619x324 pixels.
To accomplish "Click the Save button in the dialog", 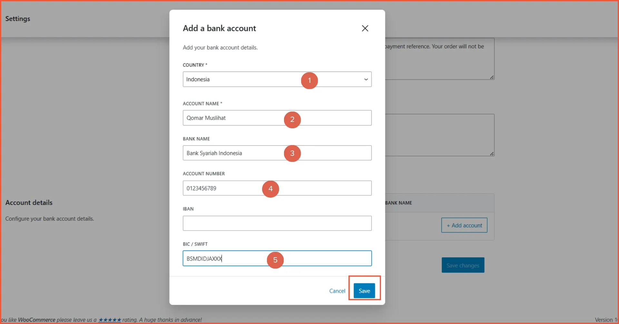I will pos(364,290).
